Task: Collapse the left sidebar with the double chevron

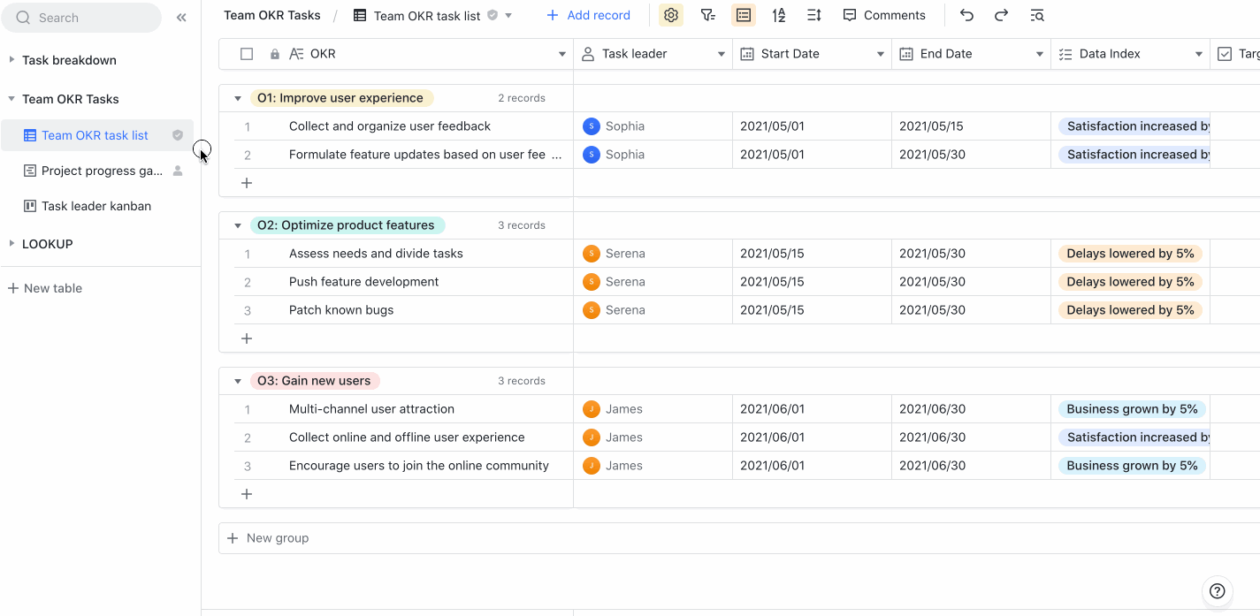Action: (x=181, y=15)
